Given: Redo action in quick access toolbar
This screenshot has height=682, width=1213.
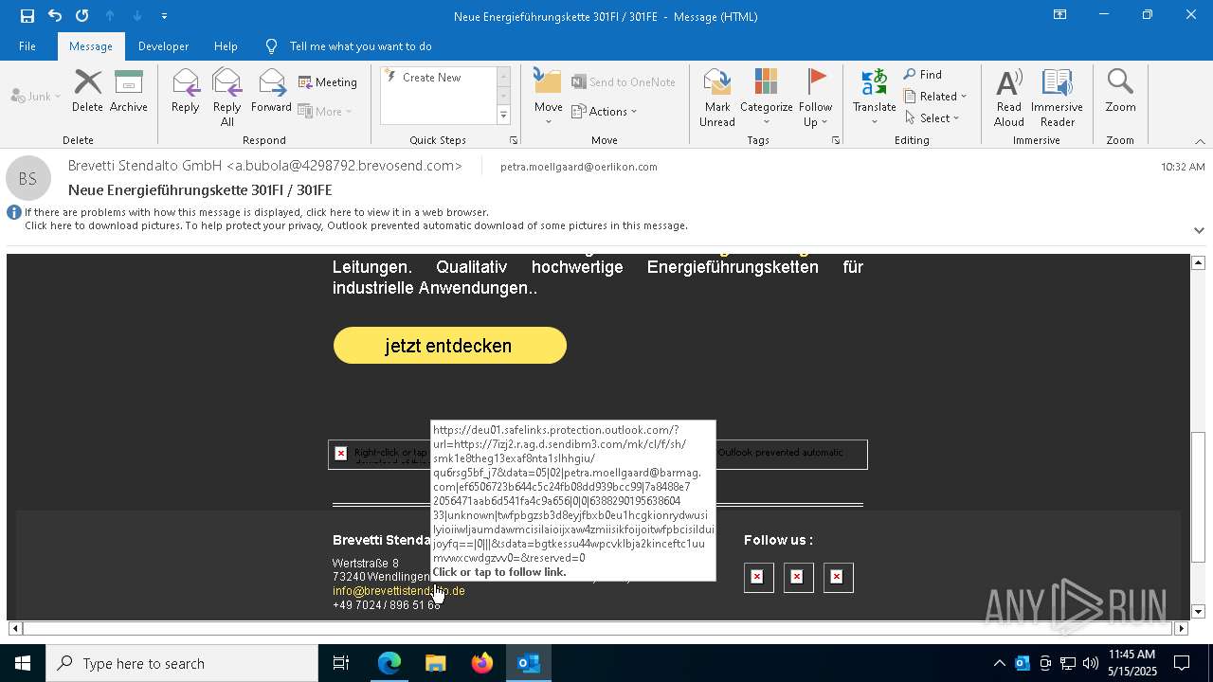Looking at the screenshot, I should 82,16.
